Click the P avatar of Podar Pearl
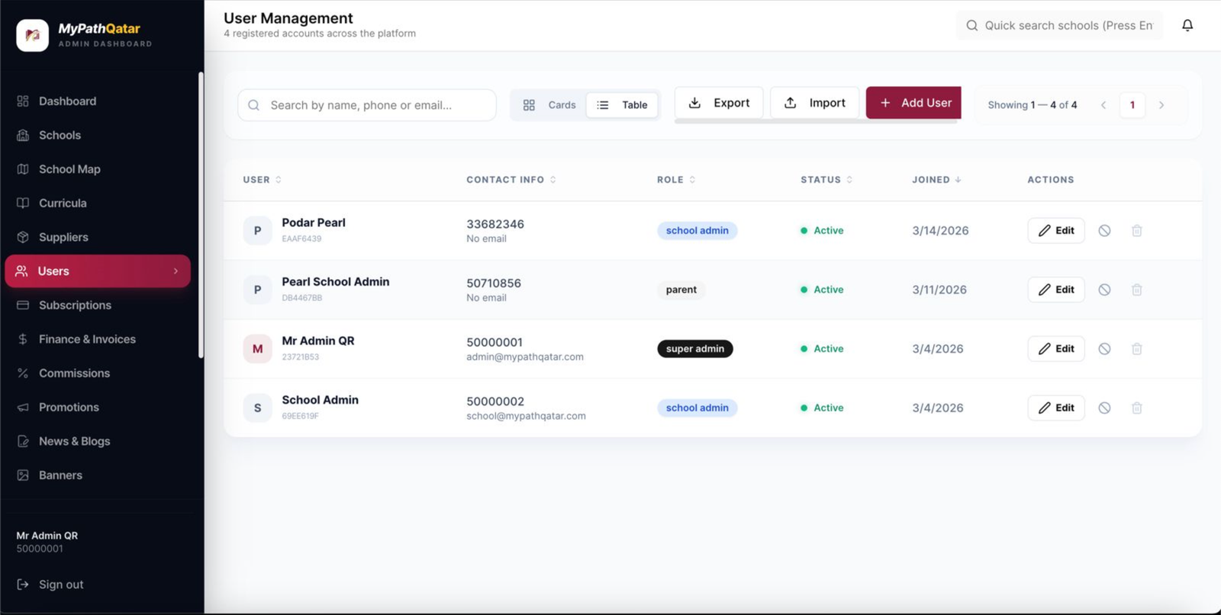1221x615 pixels. pos(257,231)
